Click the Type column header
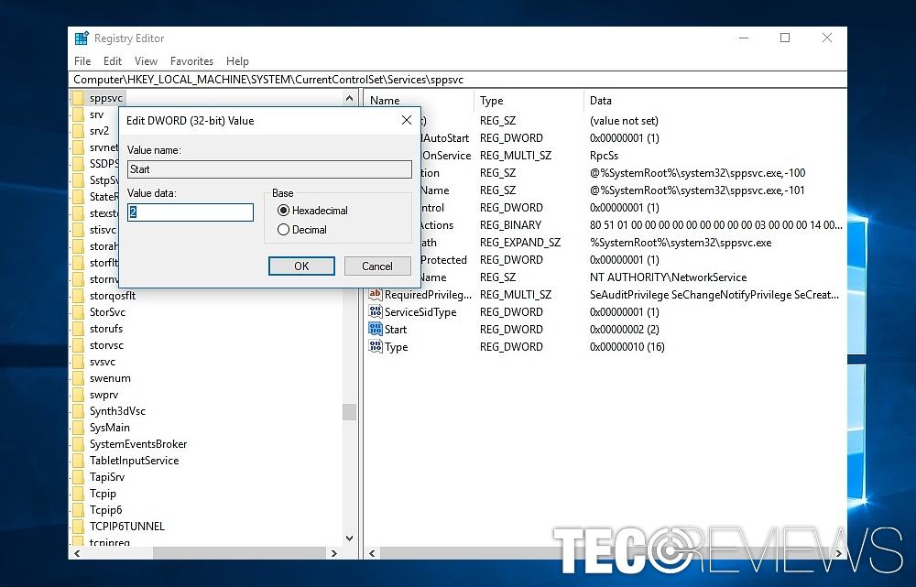 click(x=529, y=101)
